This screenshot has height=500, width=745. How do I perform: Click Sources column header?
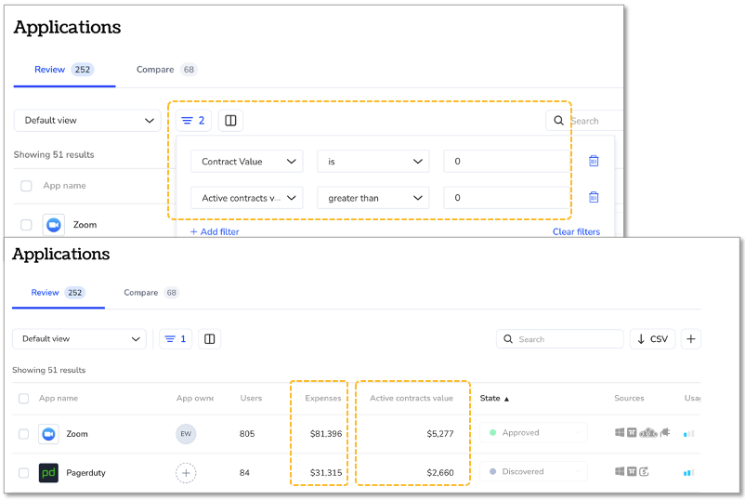[x=629, y=399]
